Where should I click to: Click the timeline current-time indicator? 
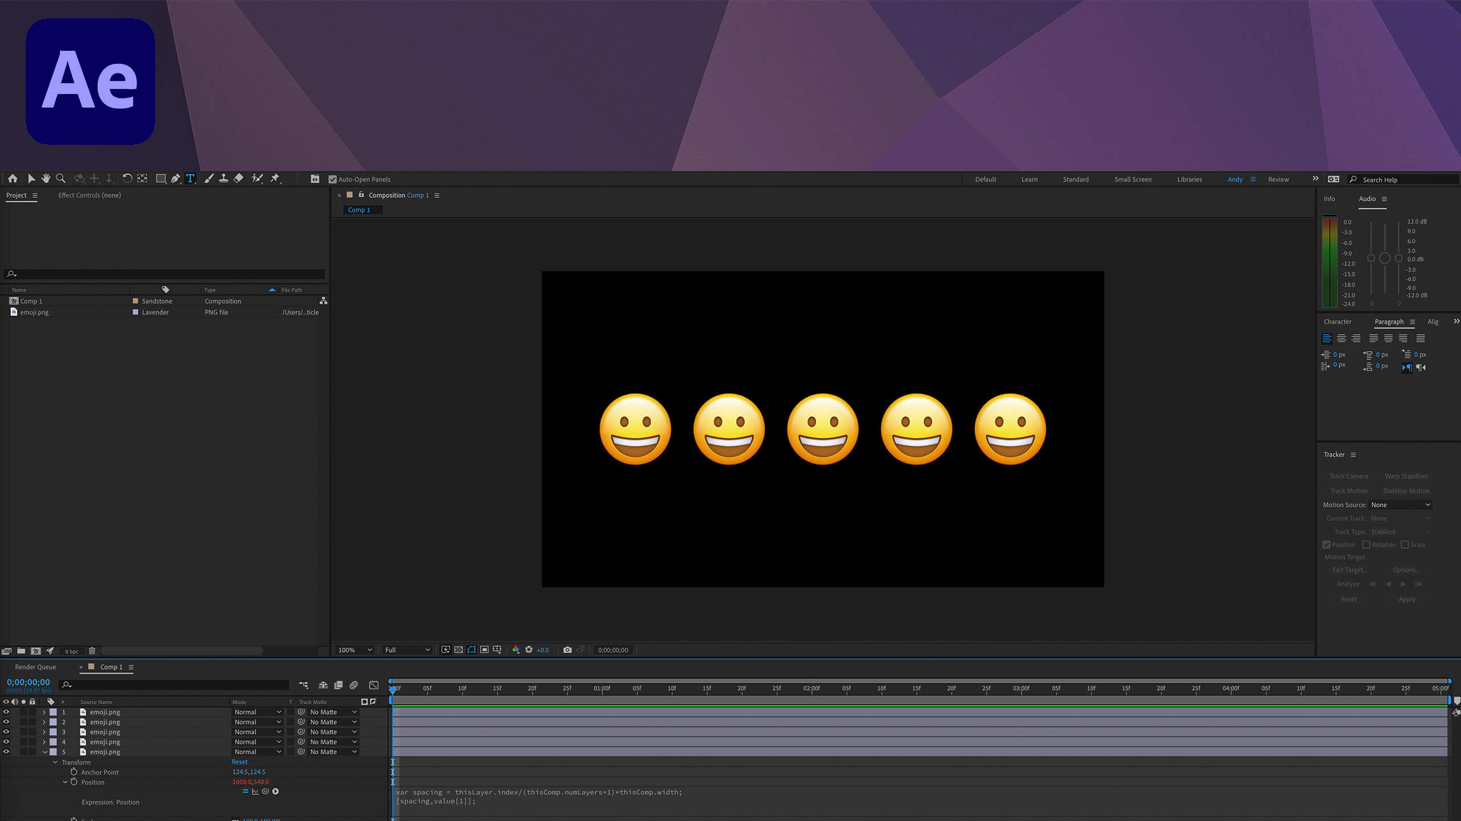(393, 688)
